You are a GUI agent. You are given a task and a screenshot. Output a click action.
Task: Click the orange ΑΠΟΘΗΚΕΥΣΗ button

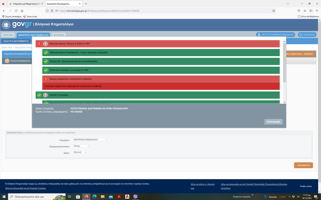(x=303, y=165)
